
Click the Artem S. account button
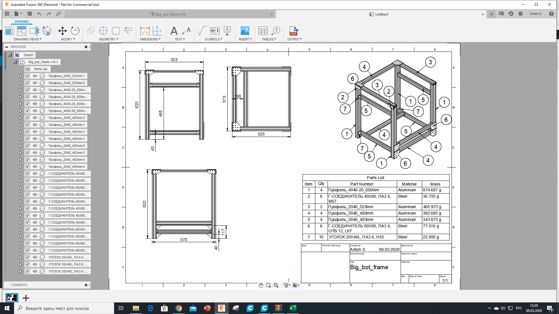click(536, 14)
